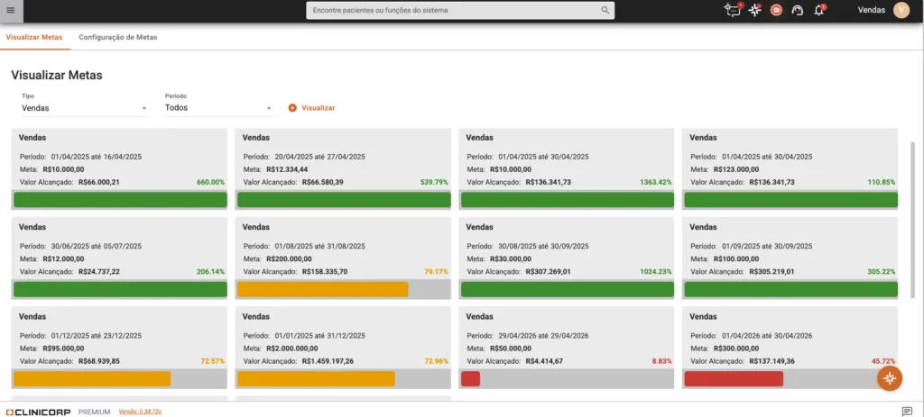Open the red video tutorials icon
Screen dimensions: 924x417
776,10
